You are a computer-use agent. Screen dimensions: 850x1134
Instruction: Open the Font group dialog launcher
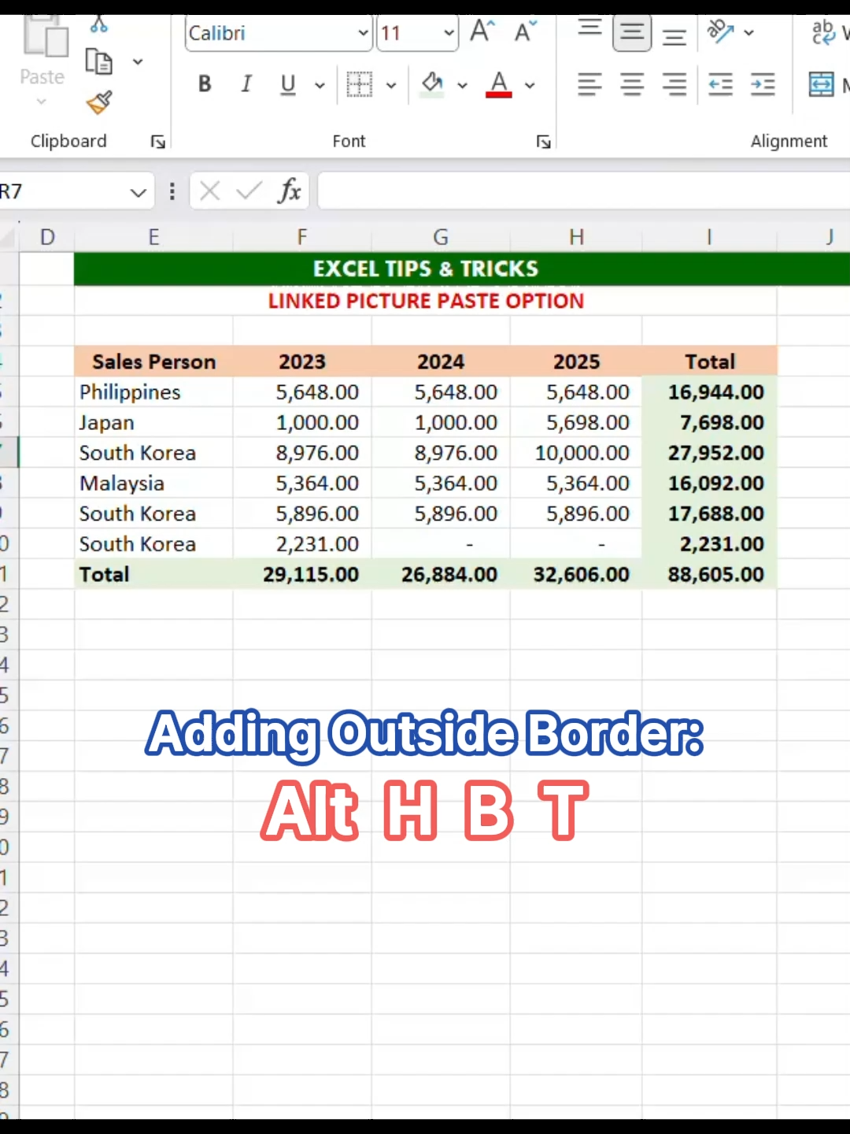coord(543,142)
